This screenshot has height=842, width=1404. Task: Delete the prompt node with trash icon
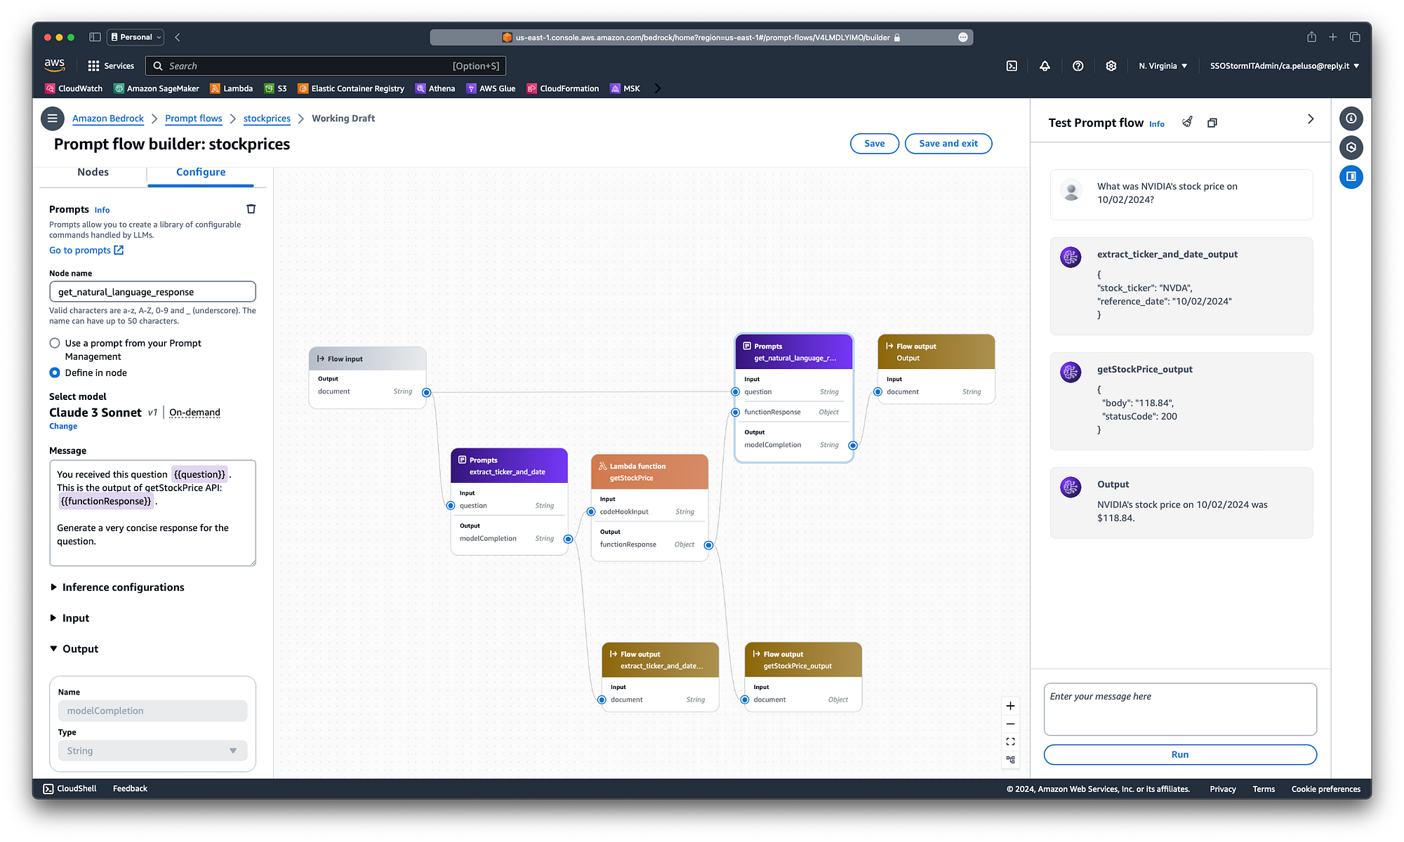[x=251, y=209]
